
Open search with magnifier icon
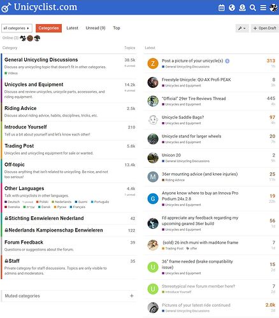coord(252,8)
